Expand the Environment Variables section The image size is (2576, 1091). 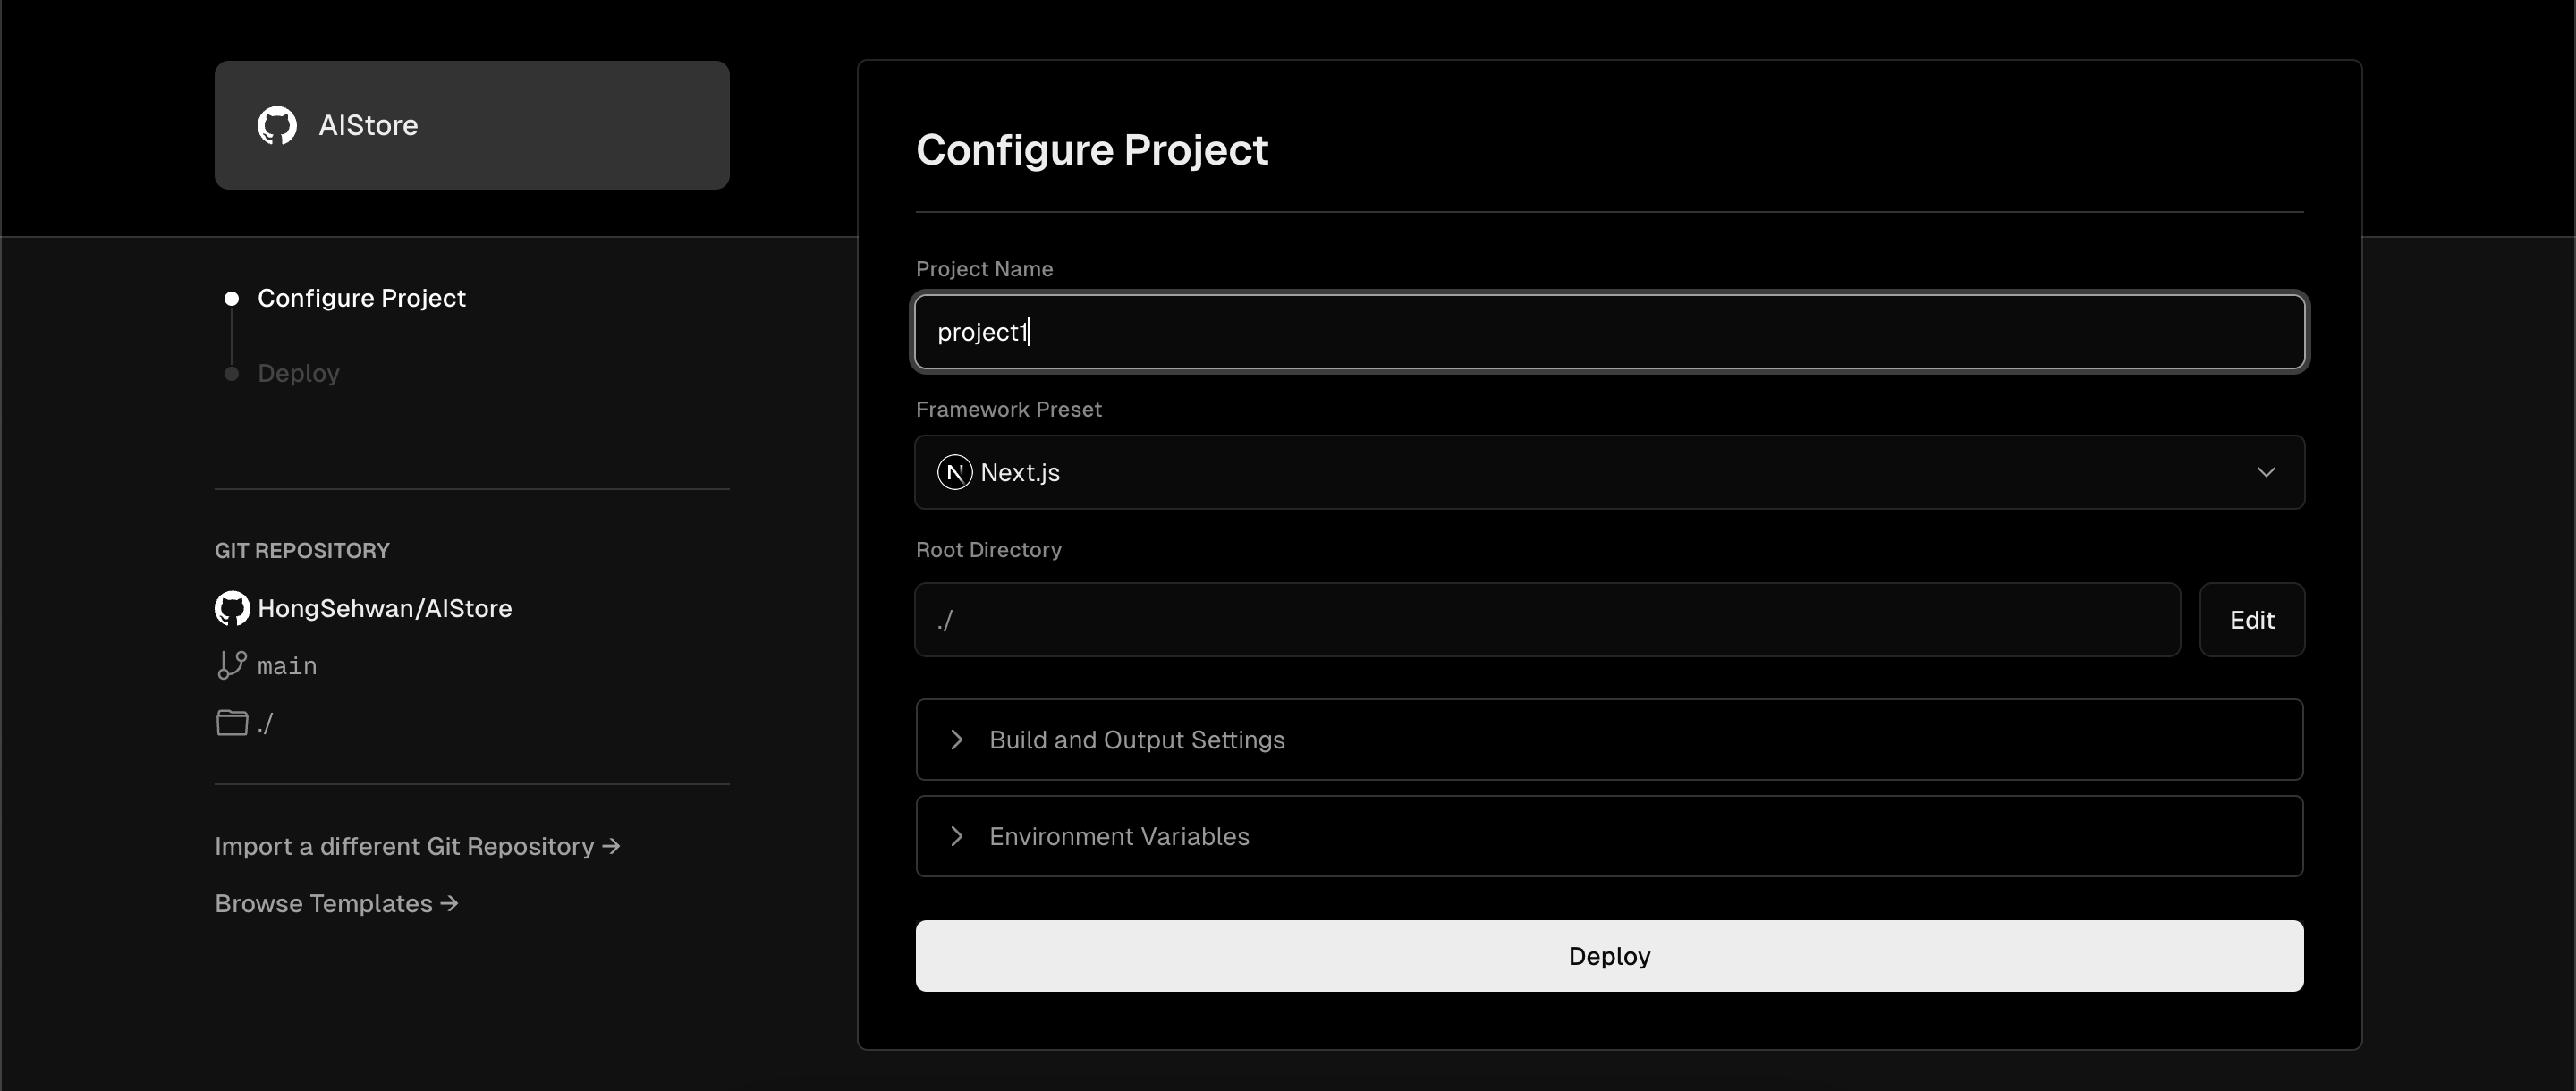tap(1609, 836)
